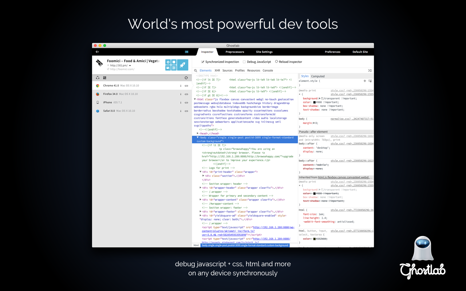Open code inspector for the iPhone

pyautogui.click(x=186, y=103)
